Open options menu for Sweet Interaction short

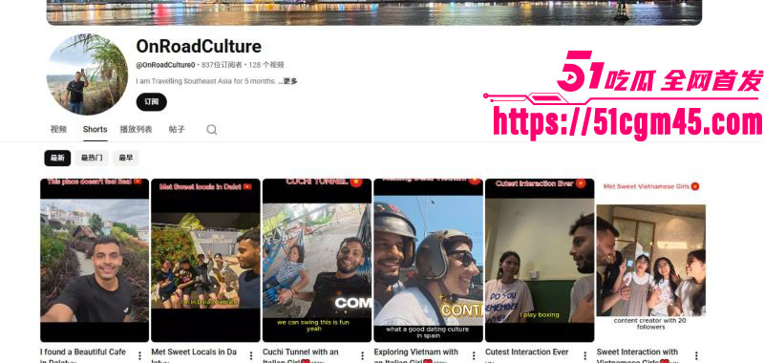[x=696, y=355]
